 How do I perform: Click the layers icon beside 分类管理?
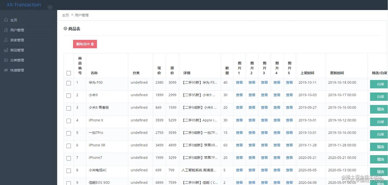pos(6,60)
